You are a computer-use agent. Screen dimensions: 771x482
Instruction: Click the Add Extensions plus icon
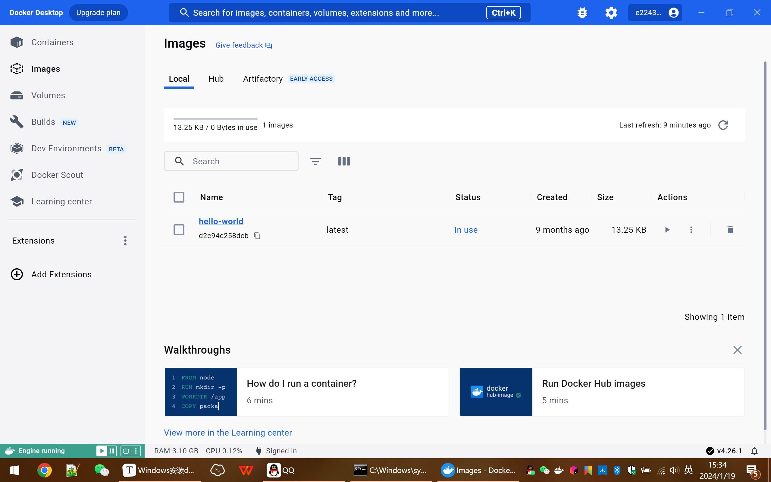tap(17, 275)
